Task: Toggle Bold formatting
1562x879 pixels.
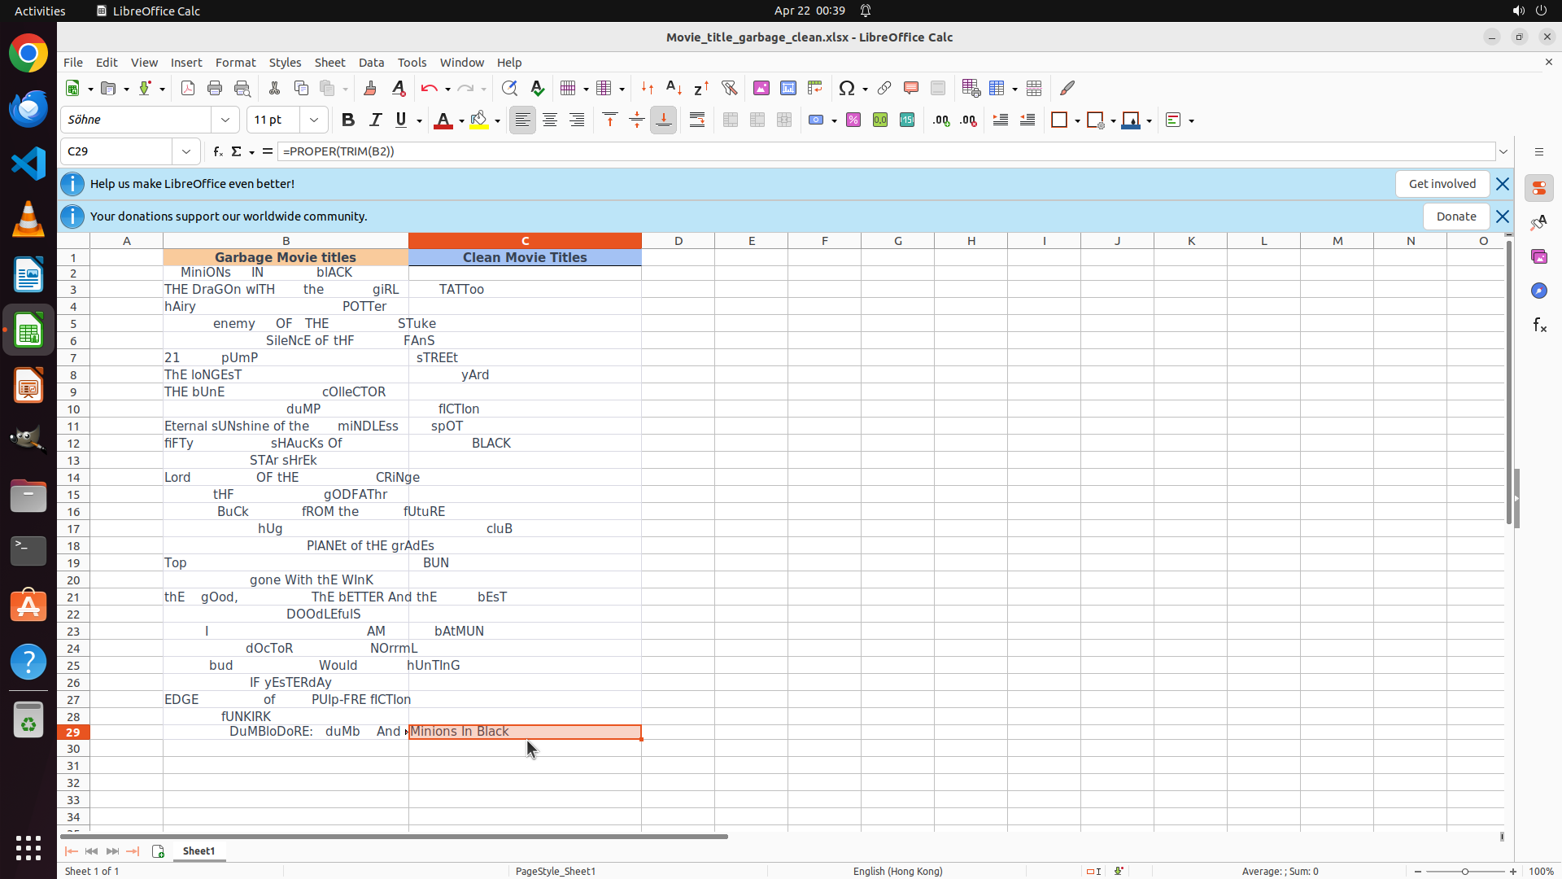Action: (348, 120)
